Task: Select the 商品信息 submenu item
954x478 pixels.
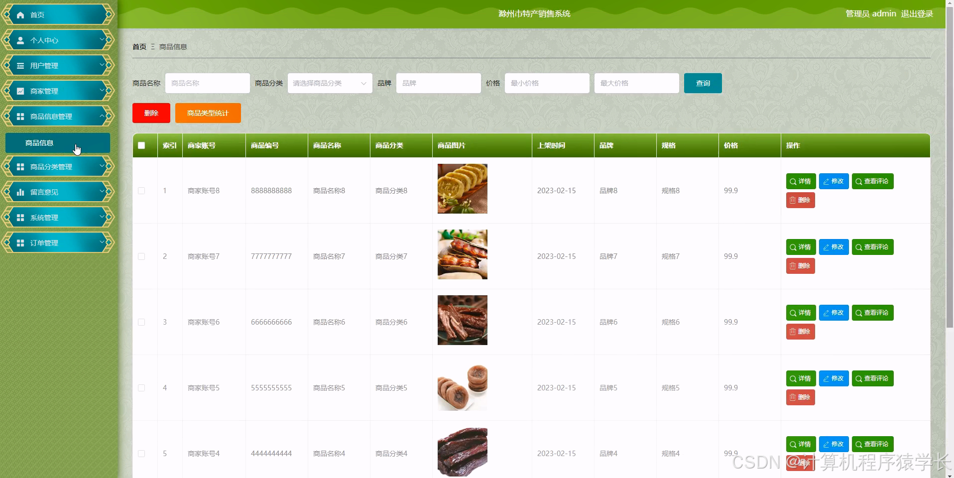Action: click(58, 143)
